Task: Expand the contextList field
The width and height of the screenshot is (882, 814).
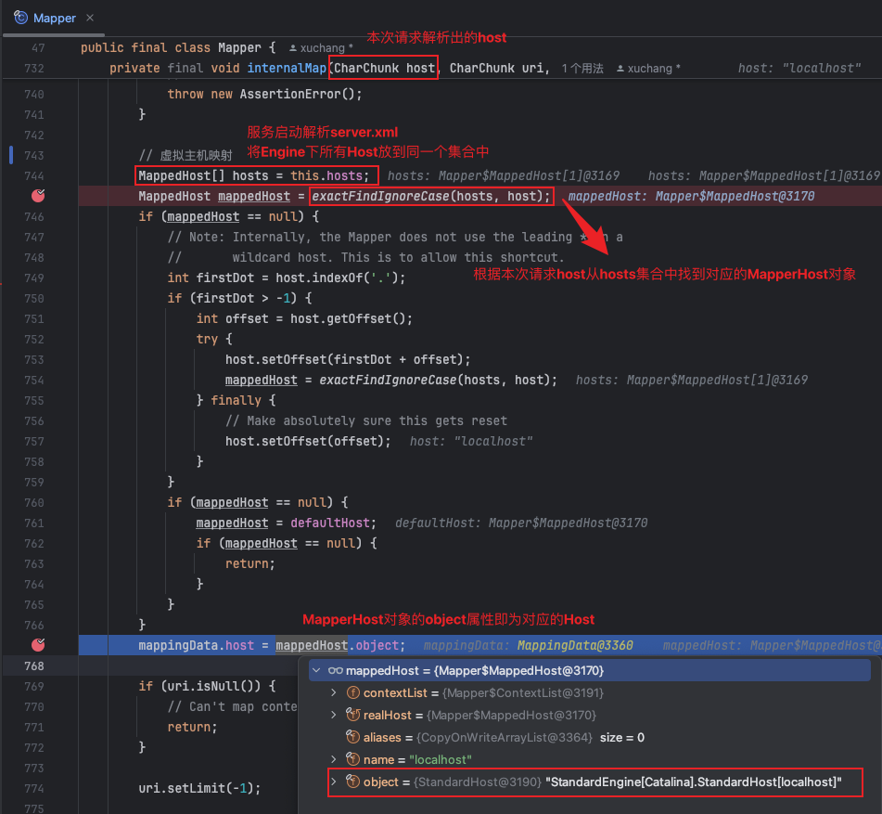Action: [x=334, y=692]
